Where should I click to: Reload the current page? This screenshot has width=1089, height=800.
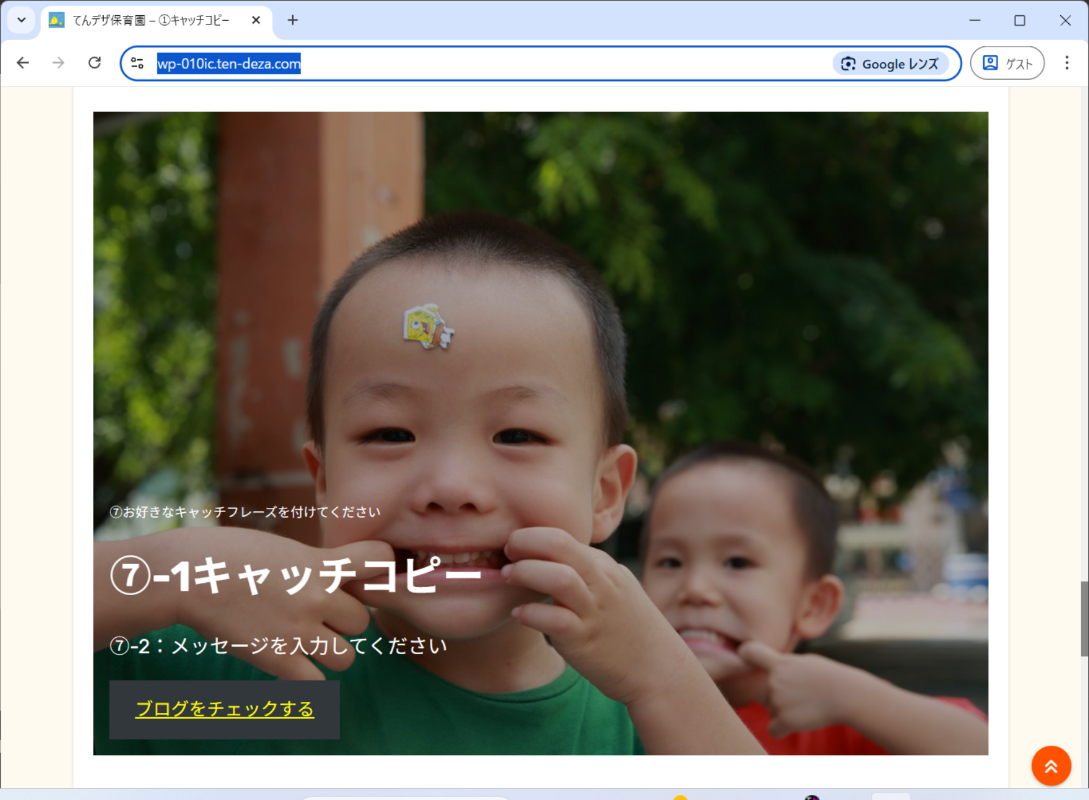pyautogui.click(x=95, y=63)
